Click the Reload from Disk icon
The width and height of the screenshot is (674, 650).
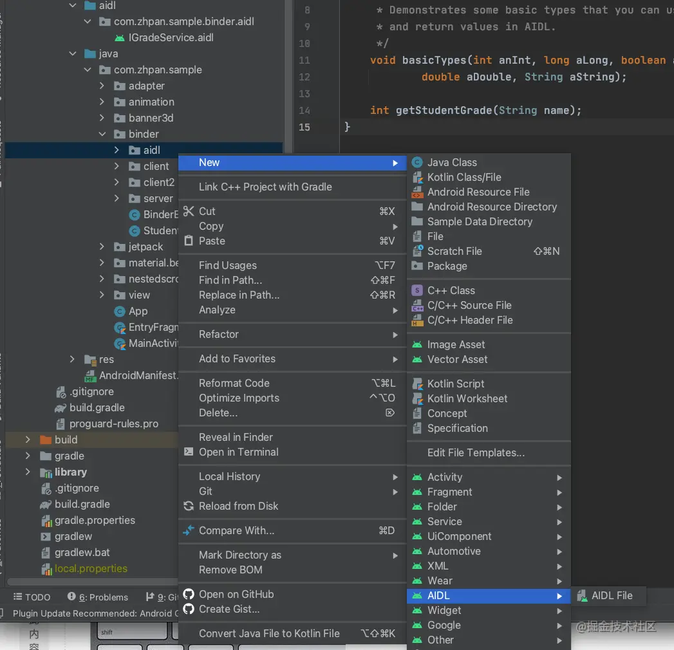(188, 506)
